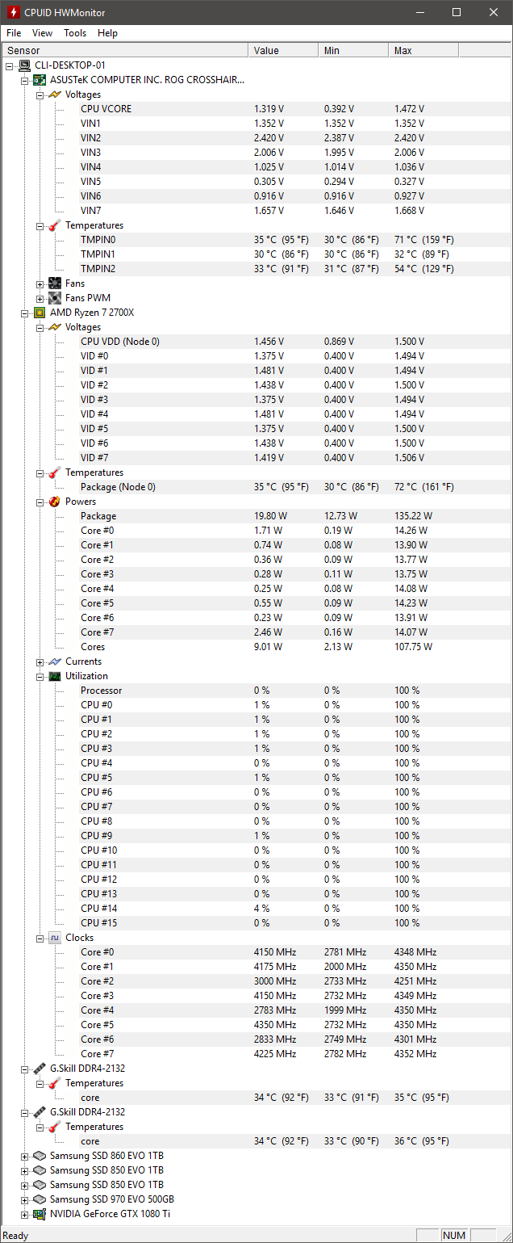Click the Powers flame icon
The image size is (513, 1243).
pos(55,502)
